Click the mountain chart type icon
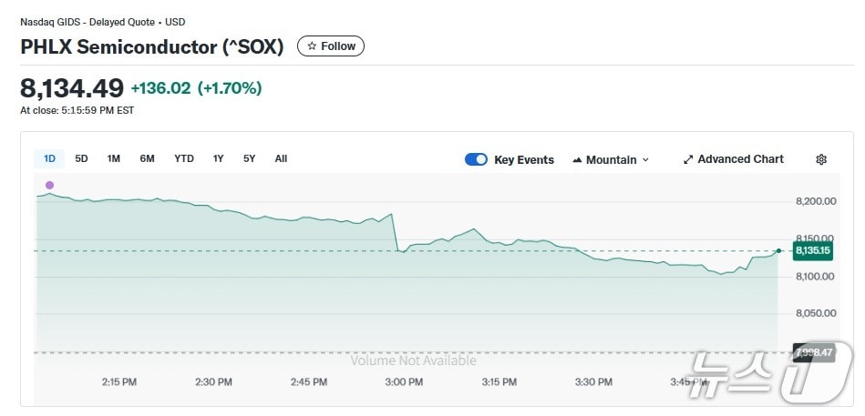 click(x=577, y=160)
